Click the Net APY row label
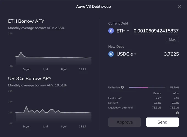Screen dimensions: 187x137 click(113, 103)
